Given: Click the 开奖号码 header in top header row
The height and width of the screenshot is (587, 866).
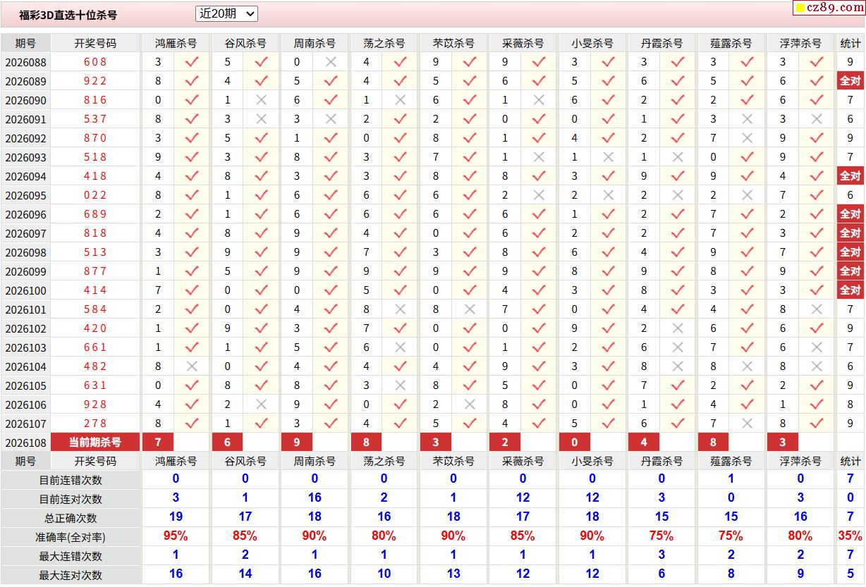Looking at the screenshot, I should 95,43.
